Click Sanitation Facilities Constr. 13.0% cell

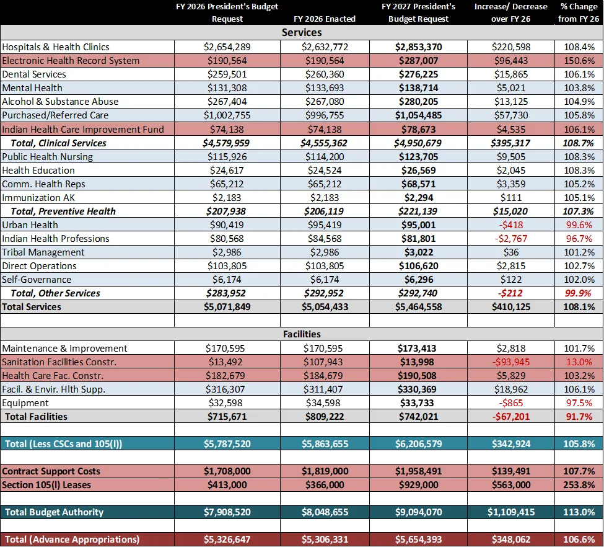click(x=579, y=362)
